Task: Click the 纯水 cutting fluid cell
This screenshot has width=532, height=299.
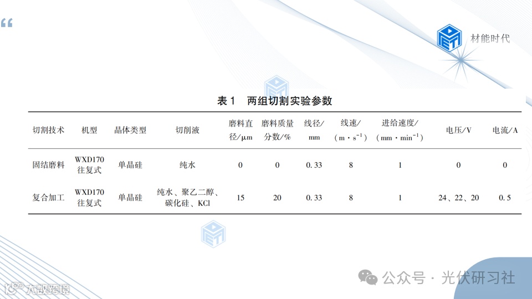Action: coord(187,165)
